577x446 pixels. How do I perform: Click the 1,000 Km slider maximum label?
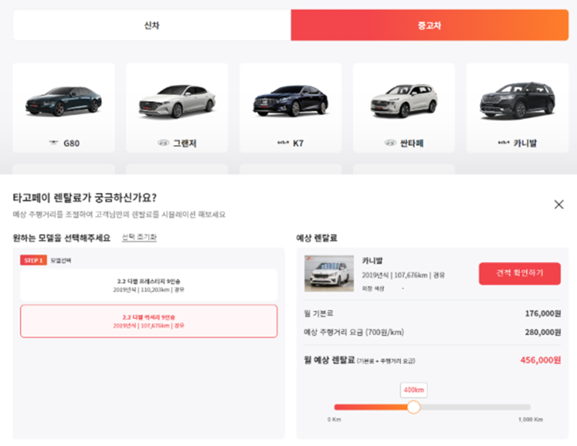(x=530, y=420)
